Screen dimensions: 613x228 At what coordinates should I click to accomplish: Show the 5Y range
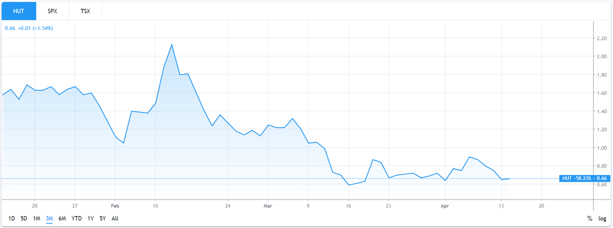point(103,218)
